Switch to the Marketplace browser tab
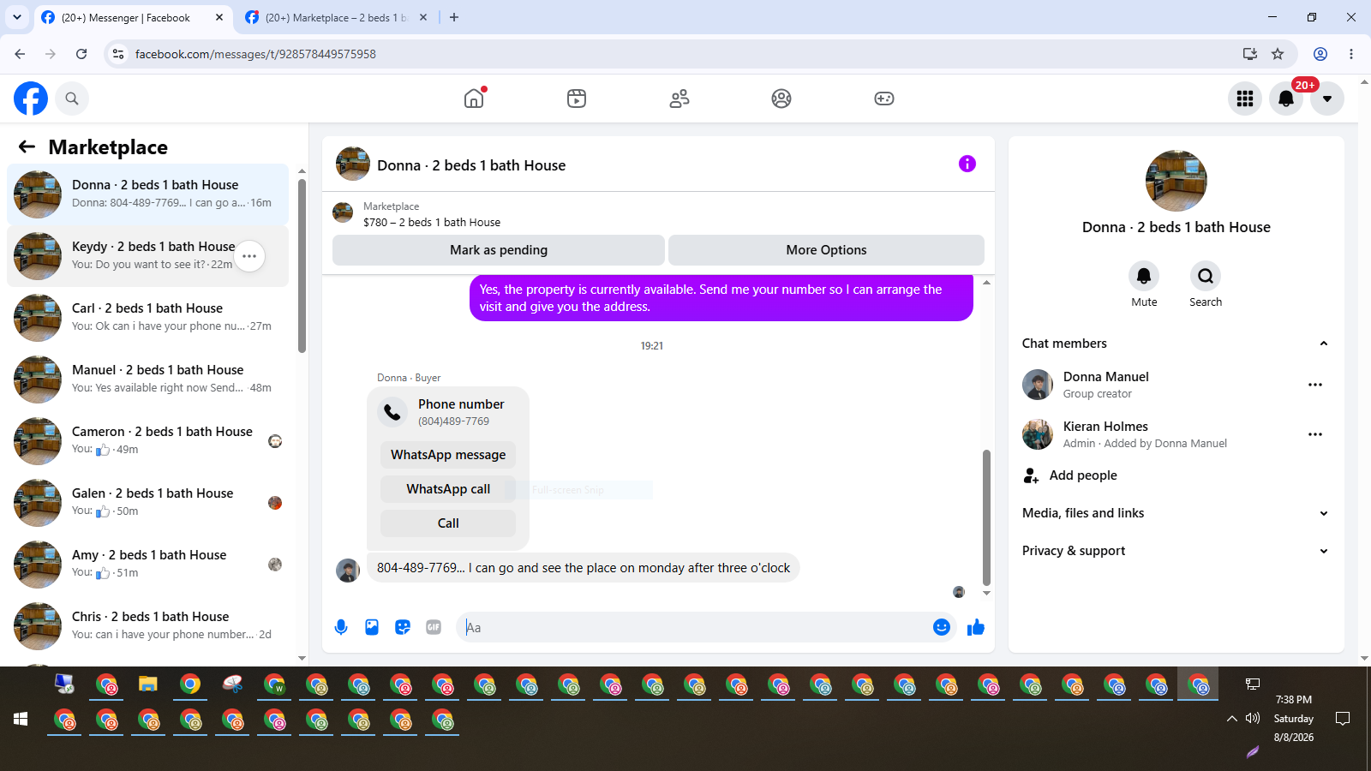 (x=336, y=17)
